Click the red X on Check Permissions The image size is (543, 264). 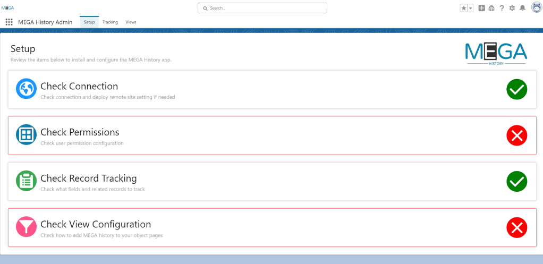click(516, 135)
